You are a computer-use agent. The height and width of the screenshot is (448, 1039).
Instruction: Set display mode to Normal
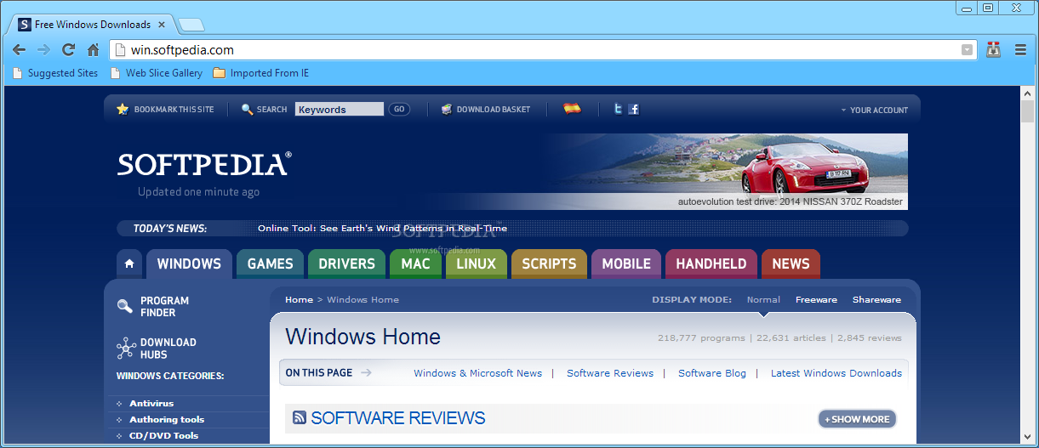(x=763, y=299)
